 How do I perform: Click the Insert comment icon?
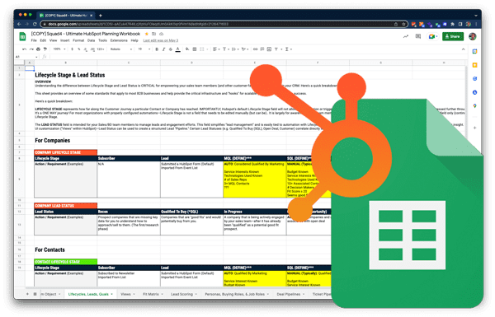pos(262,49)
